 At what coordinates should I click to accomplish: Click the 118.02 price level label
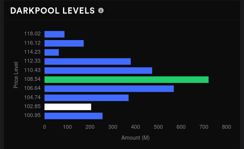32,33
